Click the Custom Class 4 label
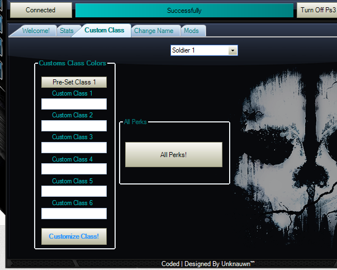Screen dimensions: 337x270 tap(72, 159)
